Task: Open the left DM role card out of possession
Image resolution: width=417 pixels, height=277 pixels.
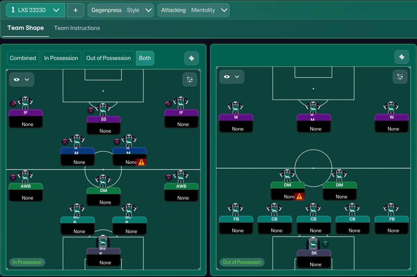Action: click(288, 191)
